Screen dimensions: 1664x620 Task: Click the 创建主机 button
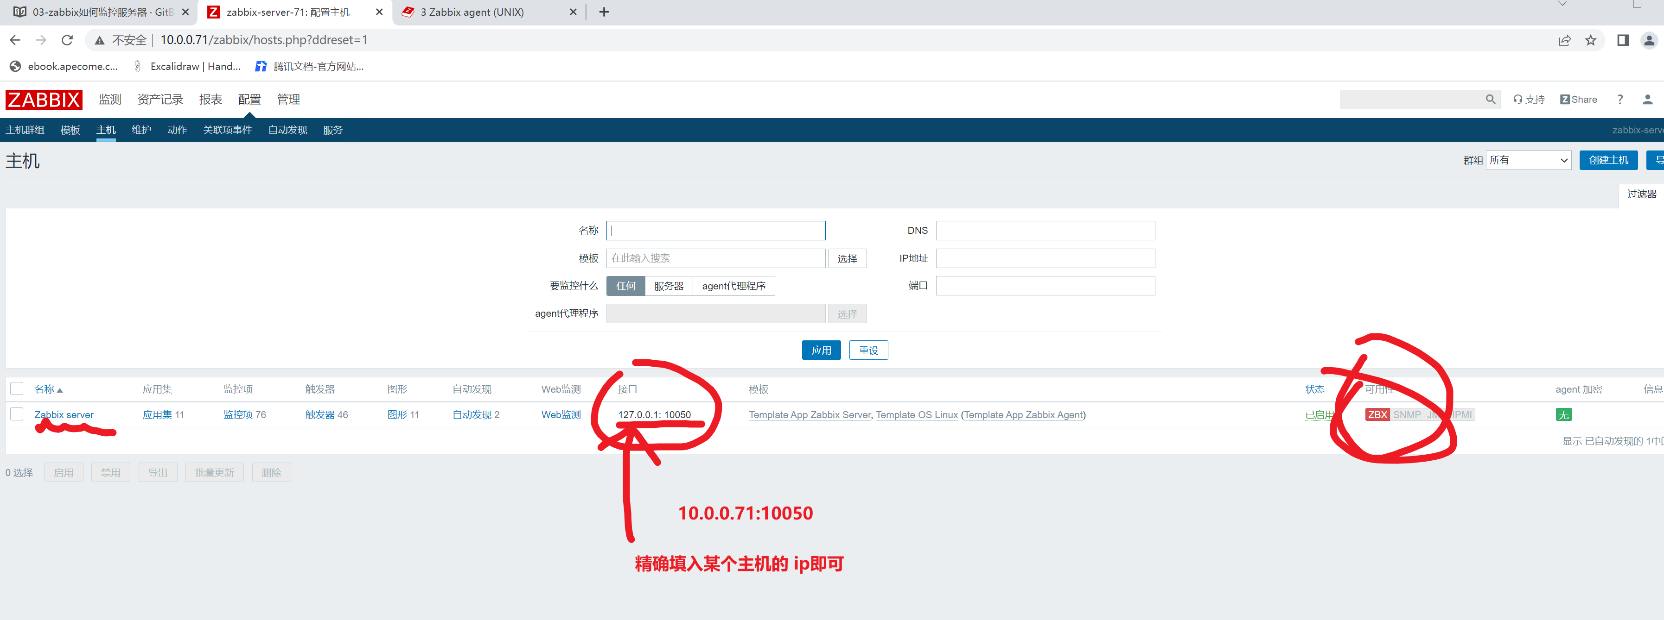pyautogui.click(x=1608, y=160)
